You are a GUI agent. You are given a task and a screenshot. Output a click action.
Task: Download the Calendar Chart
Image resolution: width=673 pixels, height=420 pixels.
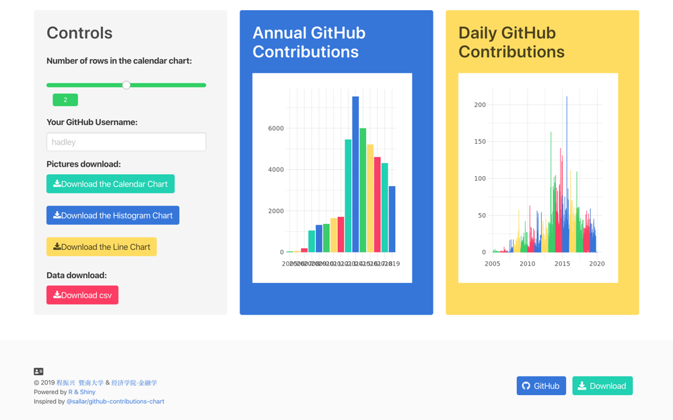110,184
